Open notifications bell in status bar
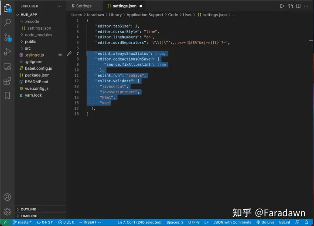Viewport: 314px width, 226px height. pyautogui.click(x=307, y=222)
